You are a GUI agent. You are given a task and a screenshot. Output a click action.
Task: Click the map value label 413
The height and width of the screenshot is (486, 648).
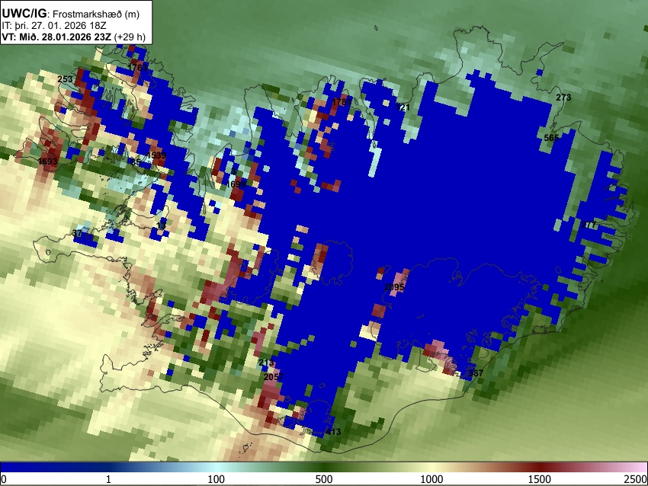pos(333,432)
